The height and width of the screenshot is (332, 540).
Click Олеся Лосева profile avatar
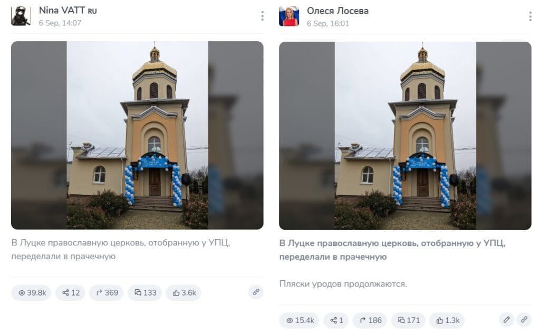coord(289,16)
